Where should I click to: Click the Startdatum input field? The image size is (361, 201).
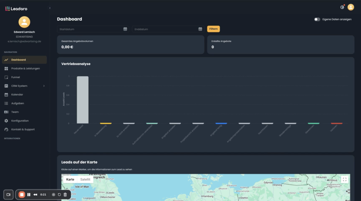[93, 29]
